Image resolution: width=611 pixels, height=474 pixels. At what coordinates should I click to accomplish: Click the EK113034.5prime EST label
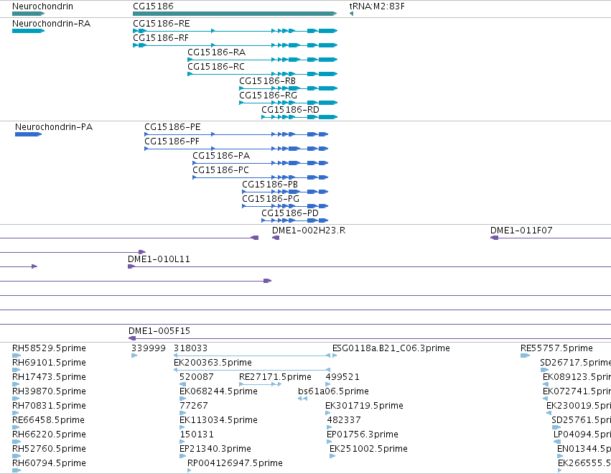[218, 420]
